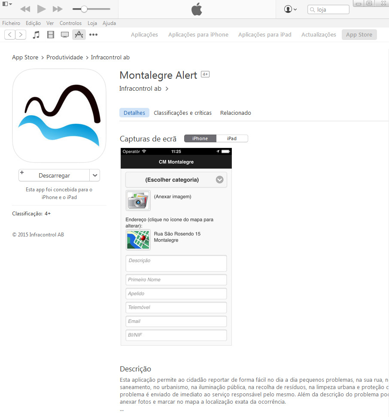Adjust the volume slider

tap(84, 9)
